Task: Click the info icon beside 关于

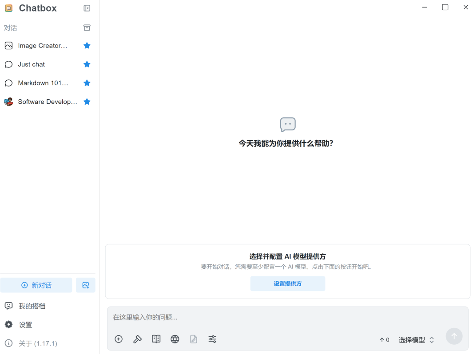Action: [9, 343]
